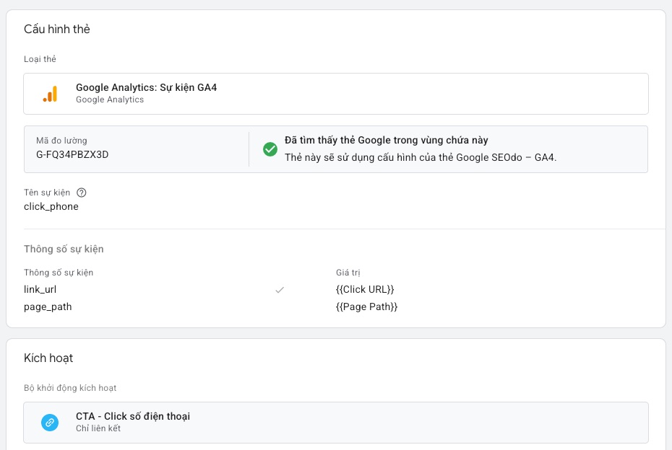Open the CTA - Click số điện thoại trigger
Image resolution: width=672 pixels, height=450 pixels.
tap(336, 423)
